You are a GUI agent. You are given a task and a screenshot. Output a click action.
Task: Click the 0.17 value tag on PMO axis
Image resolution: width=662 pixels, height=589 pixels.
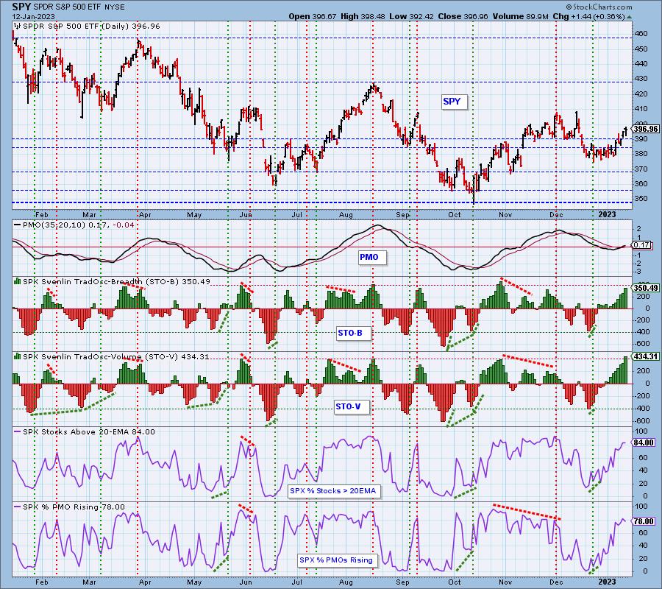(x=641, y=245)
